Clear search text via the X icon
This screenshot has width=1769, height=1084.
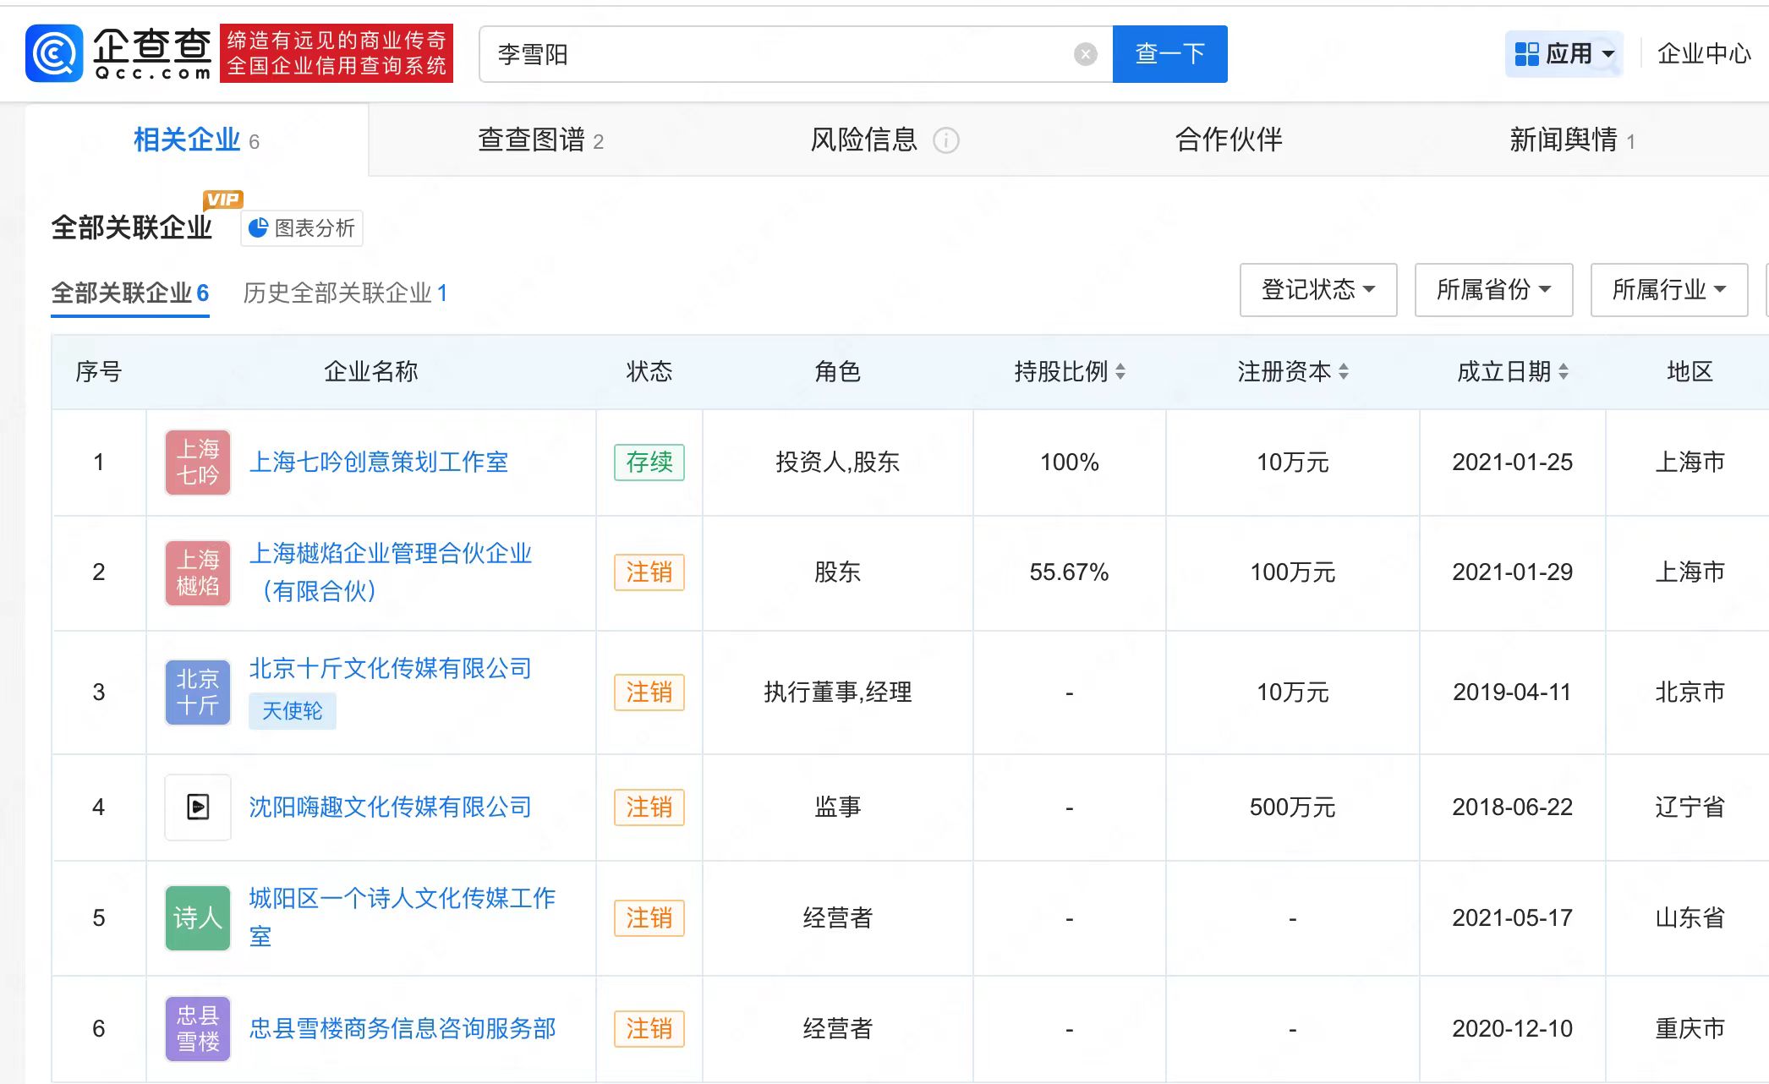click(1085, 53)
